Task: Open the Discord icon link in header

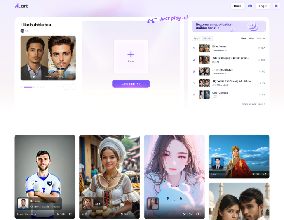Action: 250,6
